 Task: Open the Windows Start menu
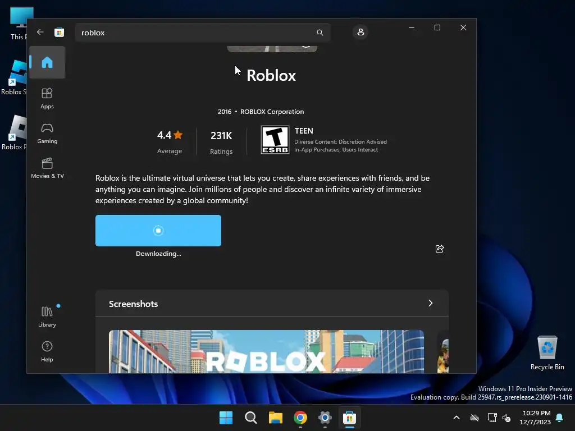[226, 418]
